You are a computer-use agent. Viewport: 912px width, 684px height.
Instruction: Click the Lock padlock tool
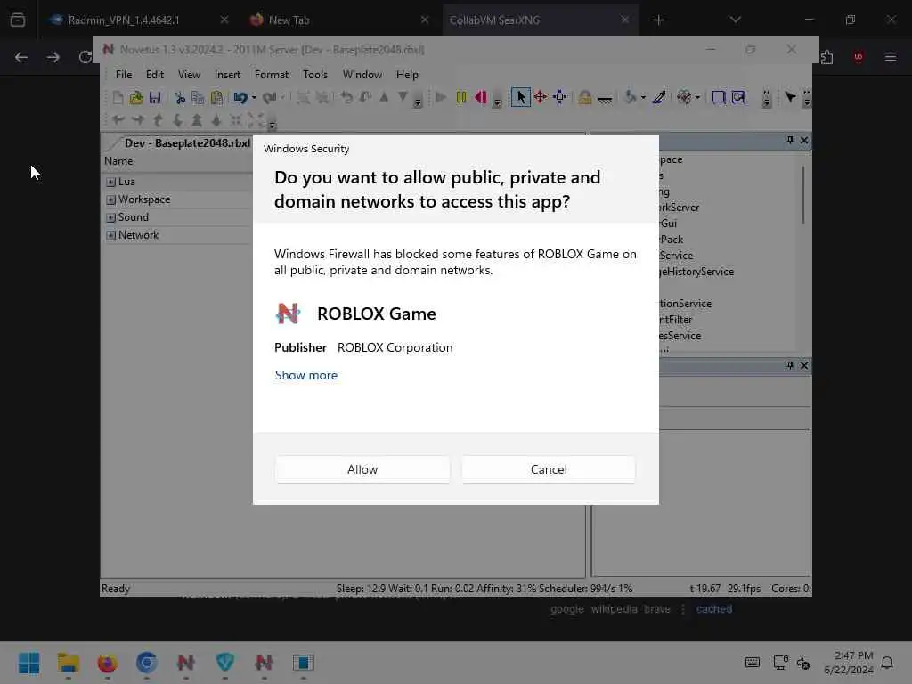point(584,97)
